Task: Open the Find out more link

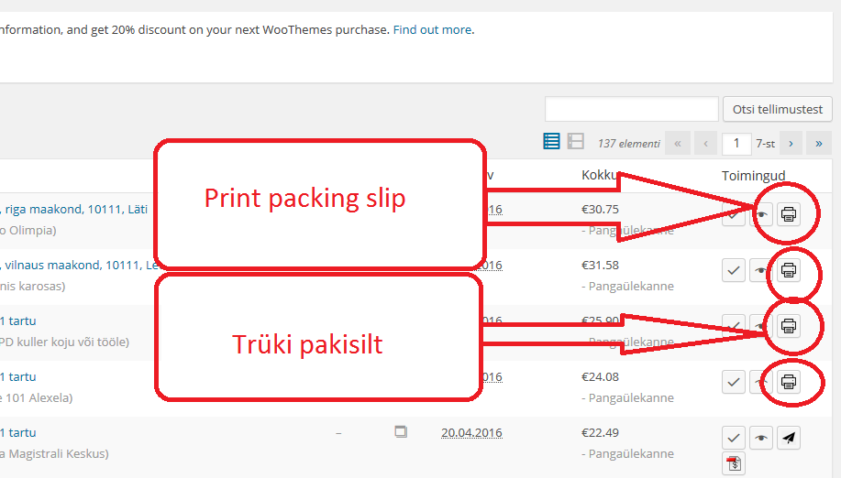Action: tap(432, 30)
